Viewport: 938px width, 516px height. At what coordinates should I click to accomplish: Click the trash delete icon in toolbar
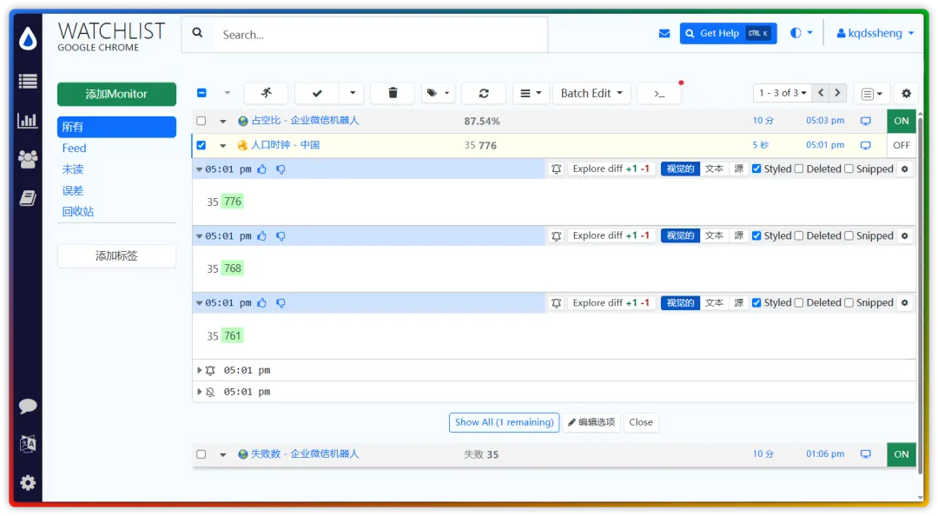tap(393, 93)
